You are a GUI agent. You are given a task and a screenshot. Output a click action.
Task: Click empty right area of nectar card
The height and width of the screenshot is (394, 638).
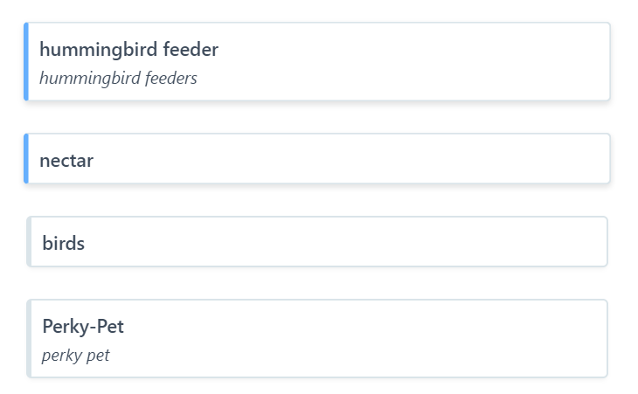(x=524, y=159)
